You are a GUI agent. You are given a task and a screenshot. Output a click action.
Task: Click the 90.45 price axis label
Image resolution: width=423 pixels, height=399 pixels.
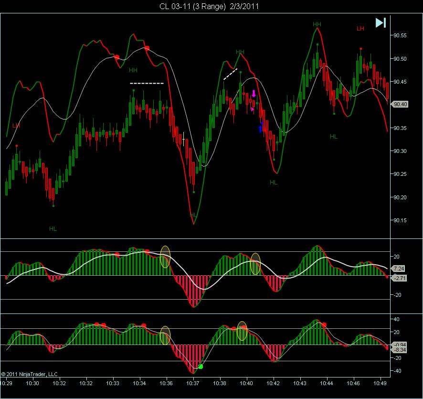pyautogui.click(x=400, y=82)
